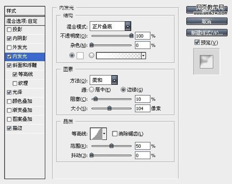Select the 光泽 list item label

17,92
